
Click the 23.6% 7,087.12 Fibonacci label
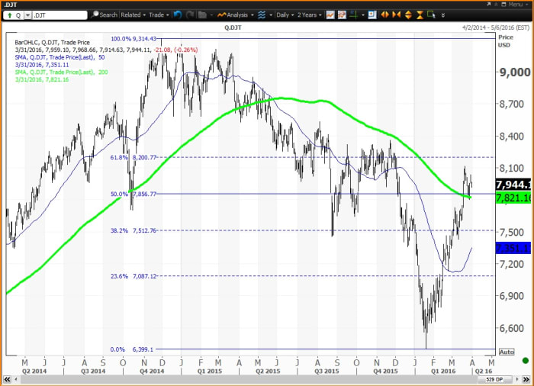(x=133, y=276)
